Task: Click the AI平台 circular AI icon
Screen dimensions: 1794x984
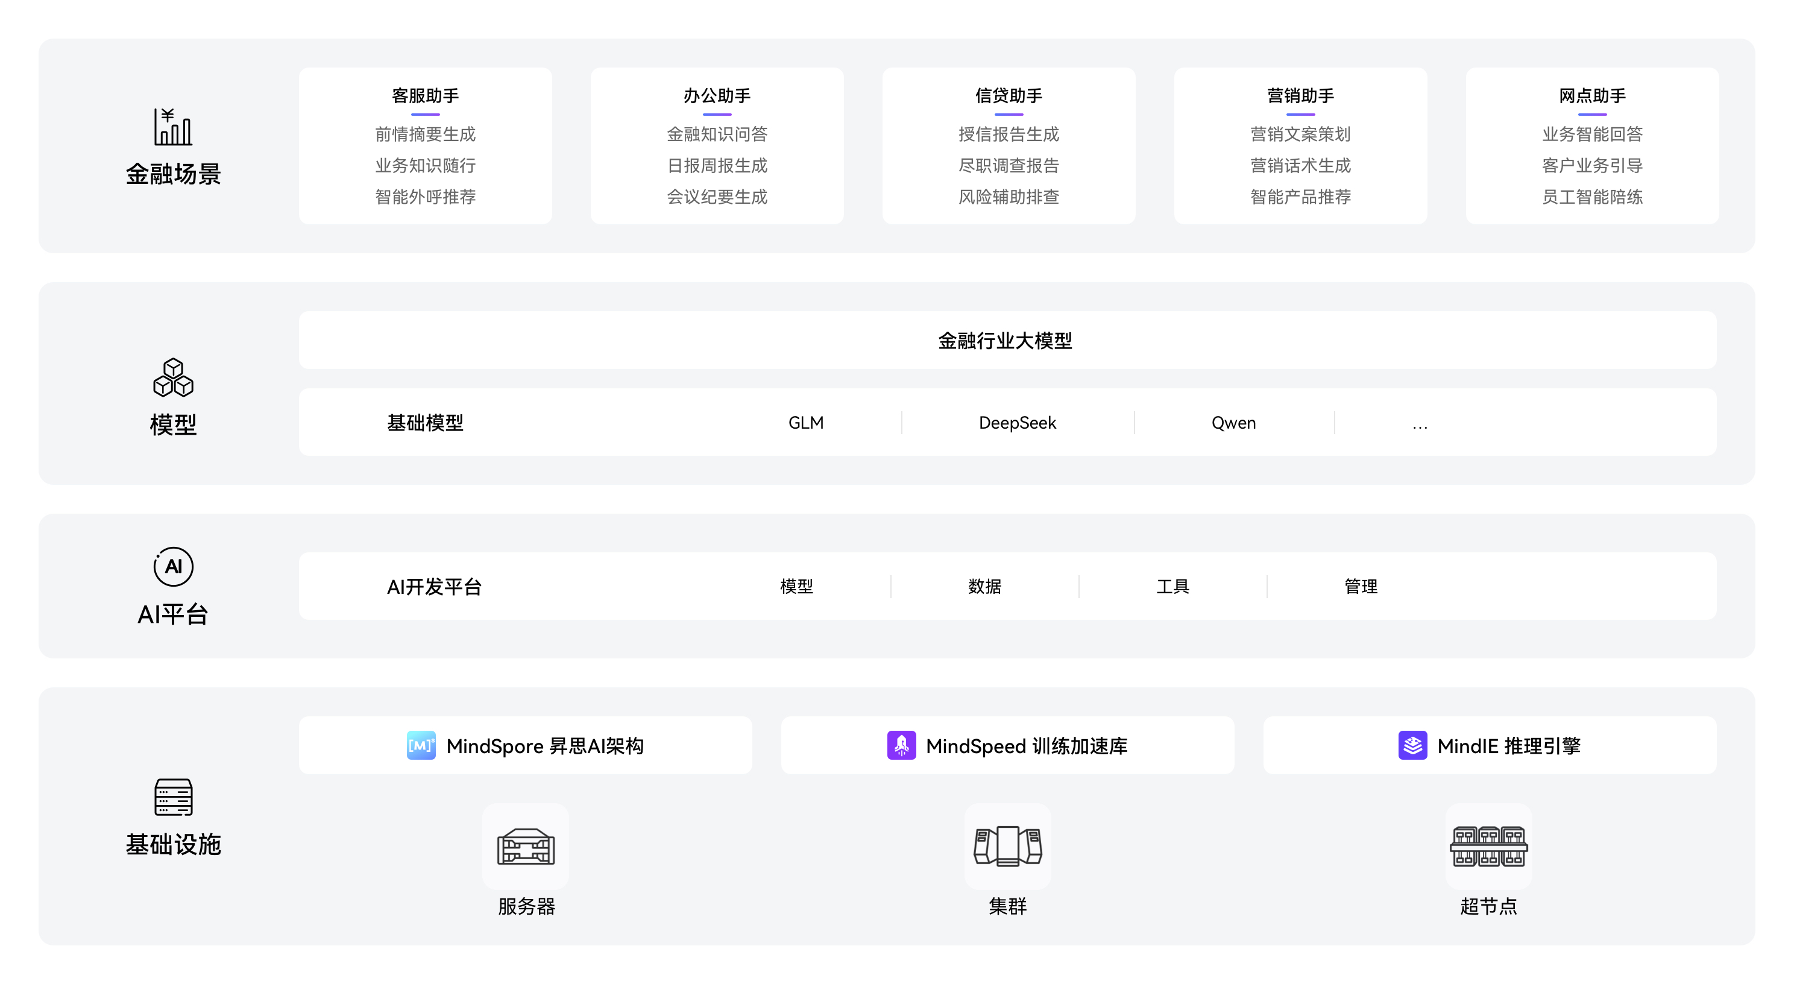Action: point(173,566)
